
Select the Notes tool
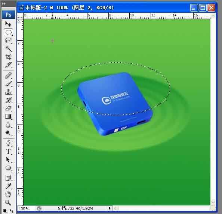coord(8,178)
